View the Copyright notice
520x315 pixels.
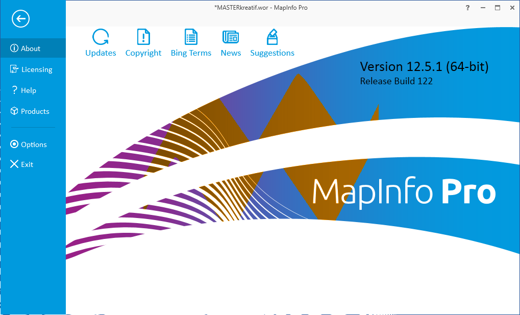(143, 43)
